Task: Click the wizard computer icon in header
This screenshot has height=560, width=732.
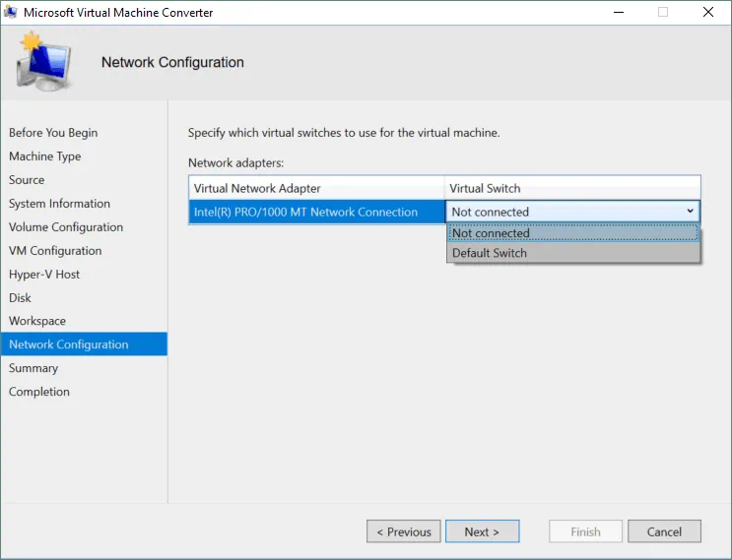Action: [x=41, y=64]
